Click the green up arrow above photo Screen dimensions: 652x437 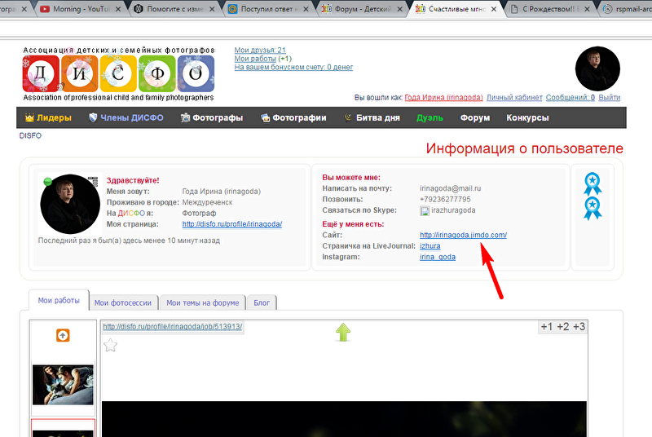(x=343, y=332)
